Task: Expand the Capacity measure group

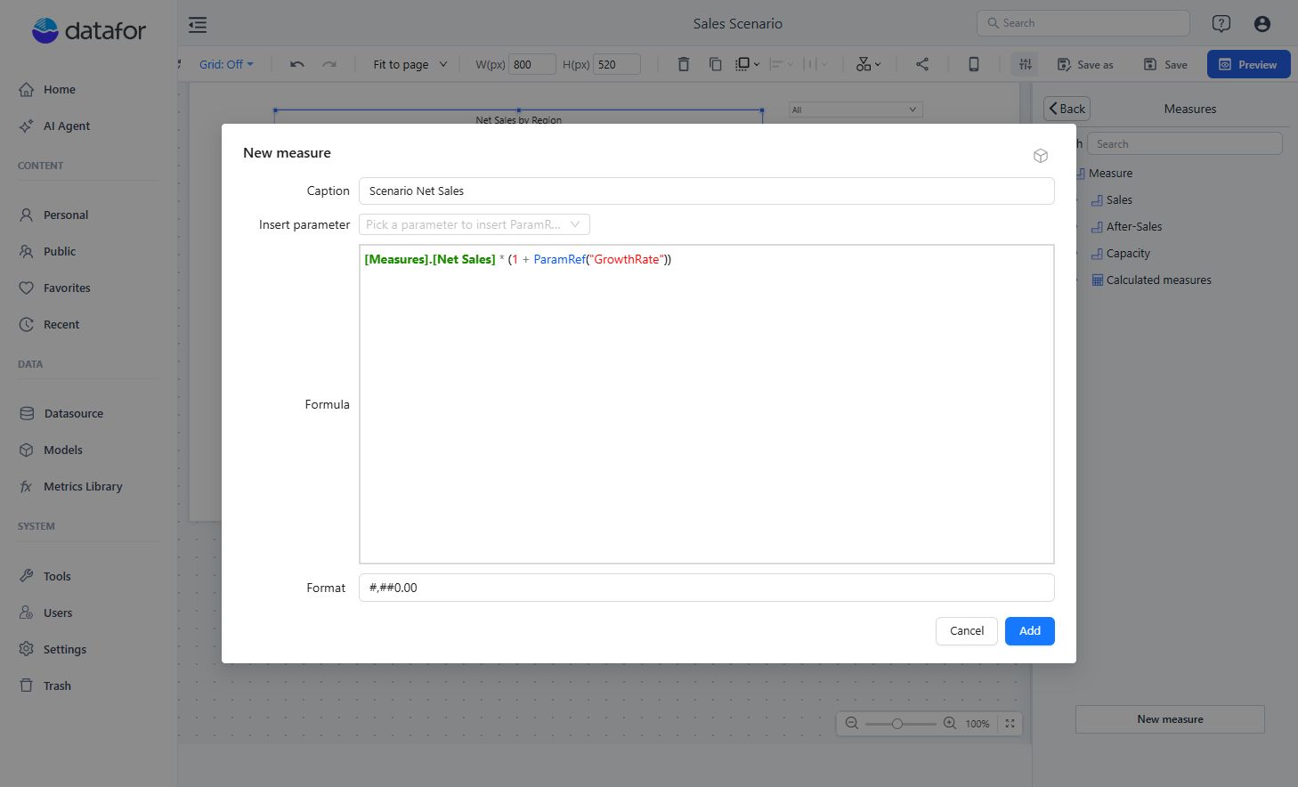Action: click(x=1127, y=254)
